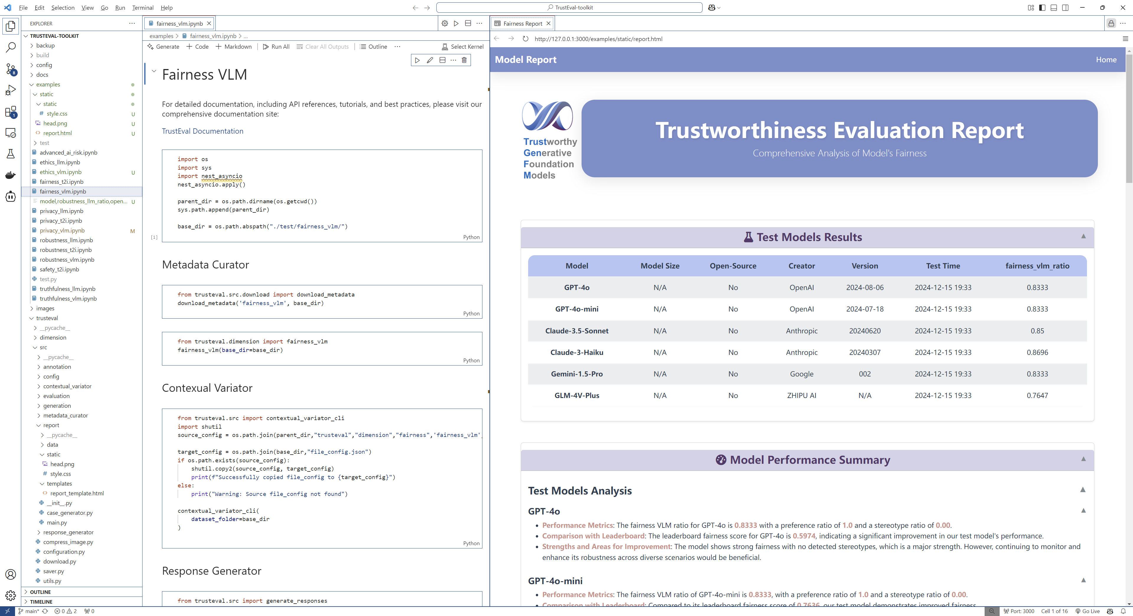The height and width of the screenshot is (616, 1133).
Task: Open the Accounts icon in activity bar
Action: point(11,574)
